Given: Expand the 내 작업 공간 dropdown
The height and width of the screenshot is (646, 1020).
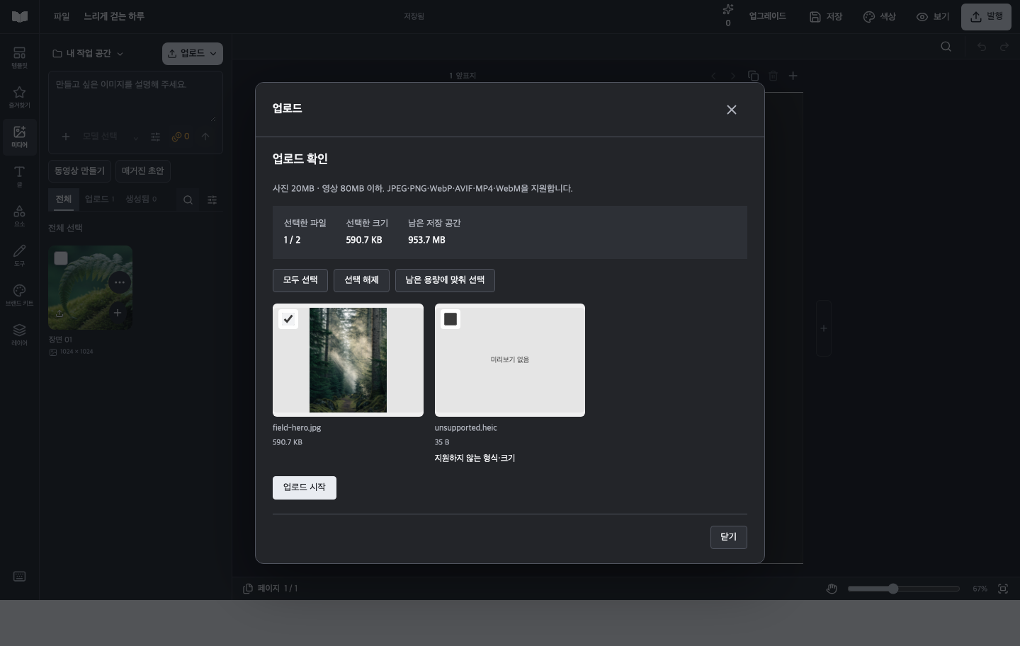Looking at the screenshot, I should [88, 54].
